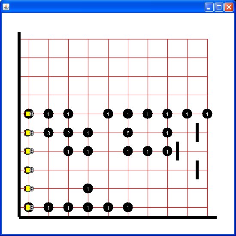Select the beeper showing number 2
The height and width of the screenshot is (236, 236).
(x=68, y=133)
